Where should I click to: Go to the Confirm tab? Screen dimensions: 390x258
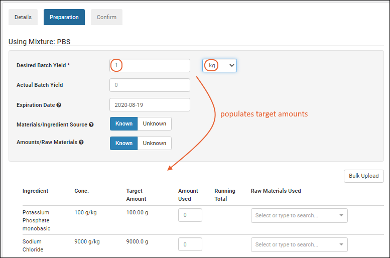106,17
